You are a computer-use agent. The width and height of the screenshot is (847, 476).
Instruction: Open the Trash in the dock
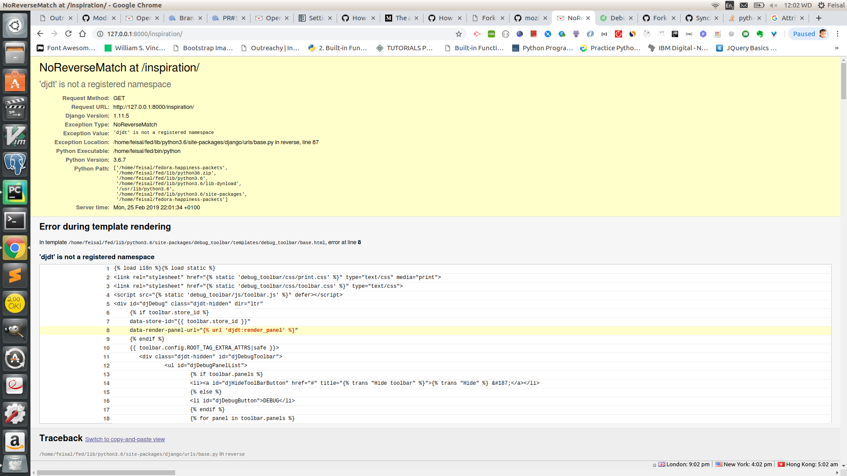pos(15,465)
